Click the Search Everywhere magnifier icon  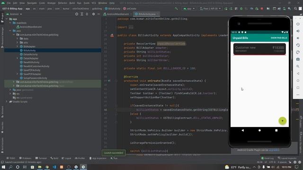[x=295, y=8]
